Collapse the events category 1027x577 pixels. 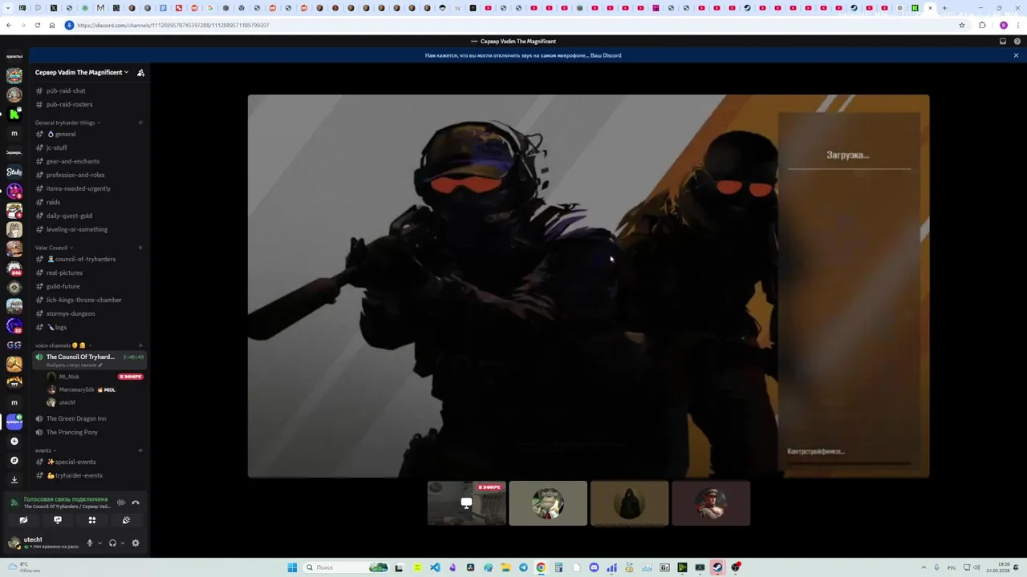(45, 450)
